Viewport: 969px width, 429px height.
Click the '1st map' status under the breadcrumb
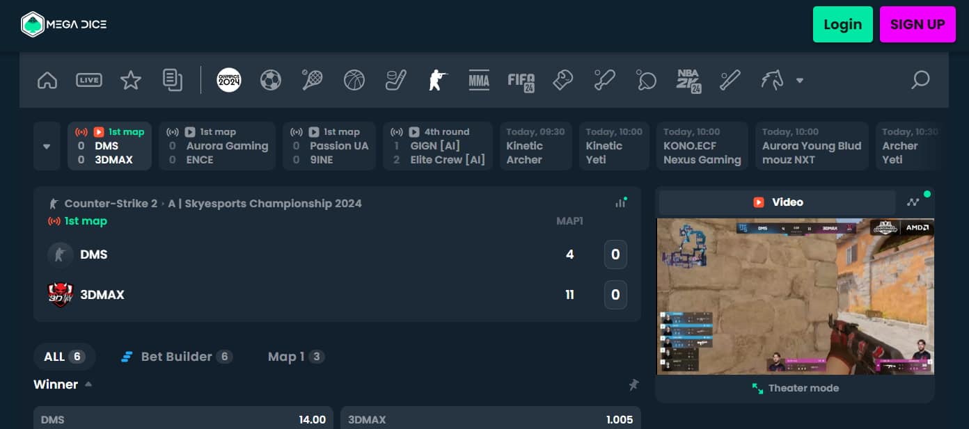pyautogui.click(x=86, y=221)
